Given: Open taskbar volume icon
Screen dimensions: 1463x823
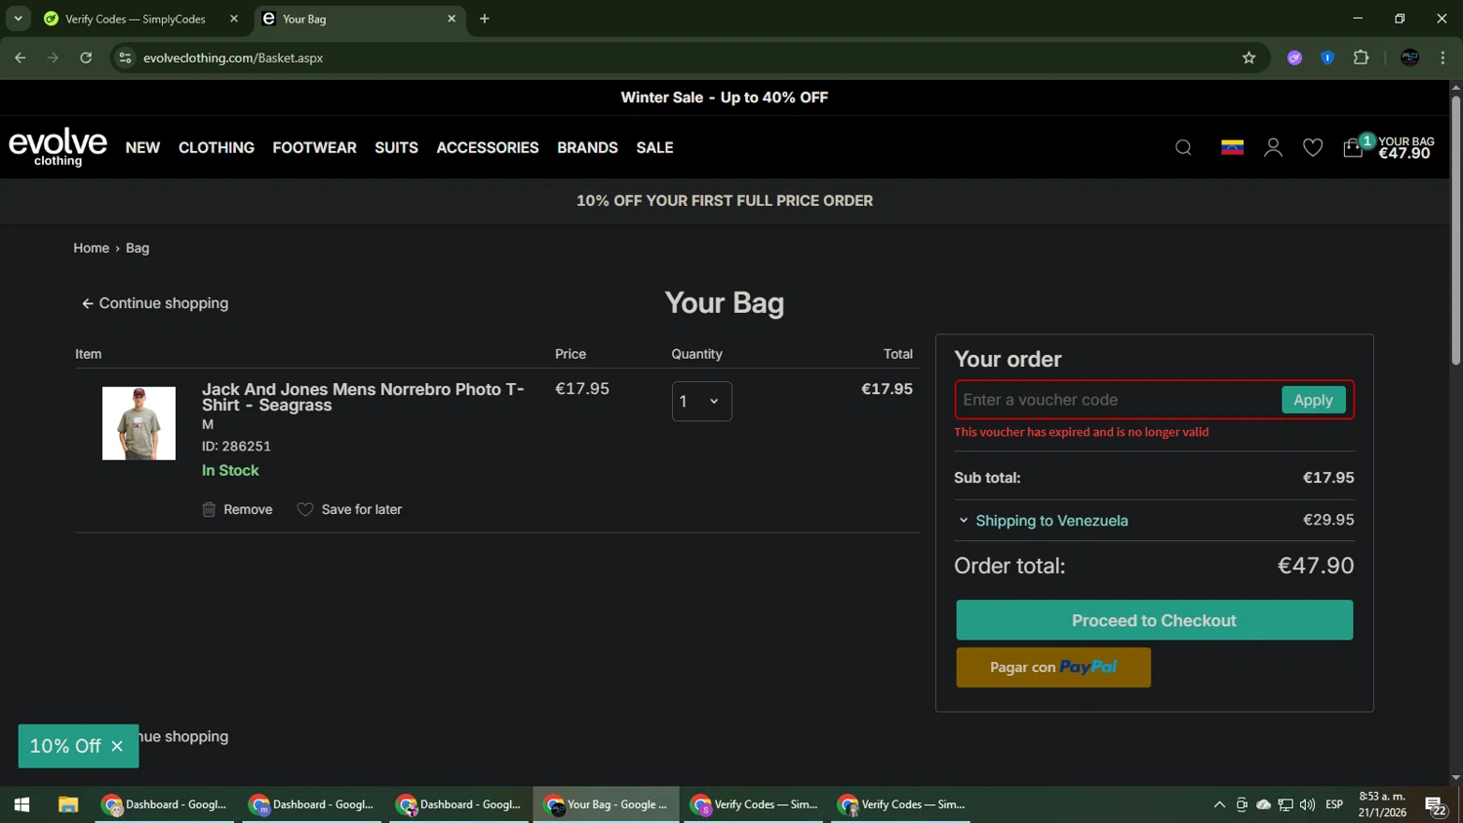Looking at the screenshot, I should (x=1307, y=804).
